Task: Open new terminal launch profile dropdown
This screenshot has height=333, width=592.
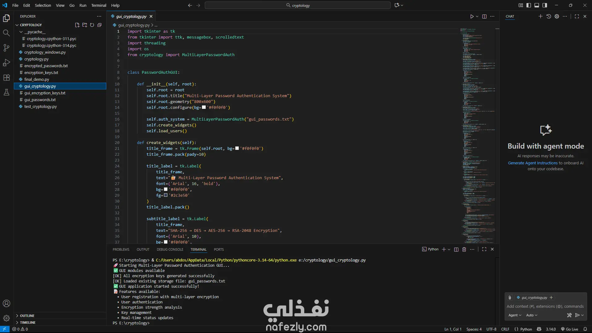Action: 449,249
